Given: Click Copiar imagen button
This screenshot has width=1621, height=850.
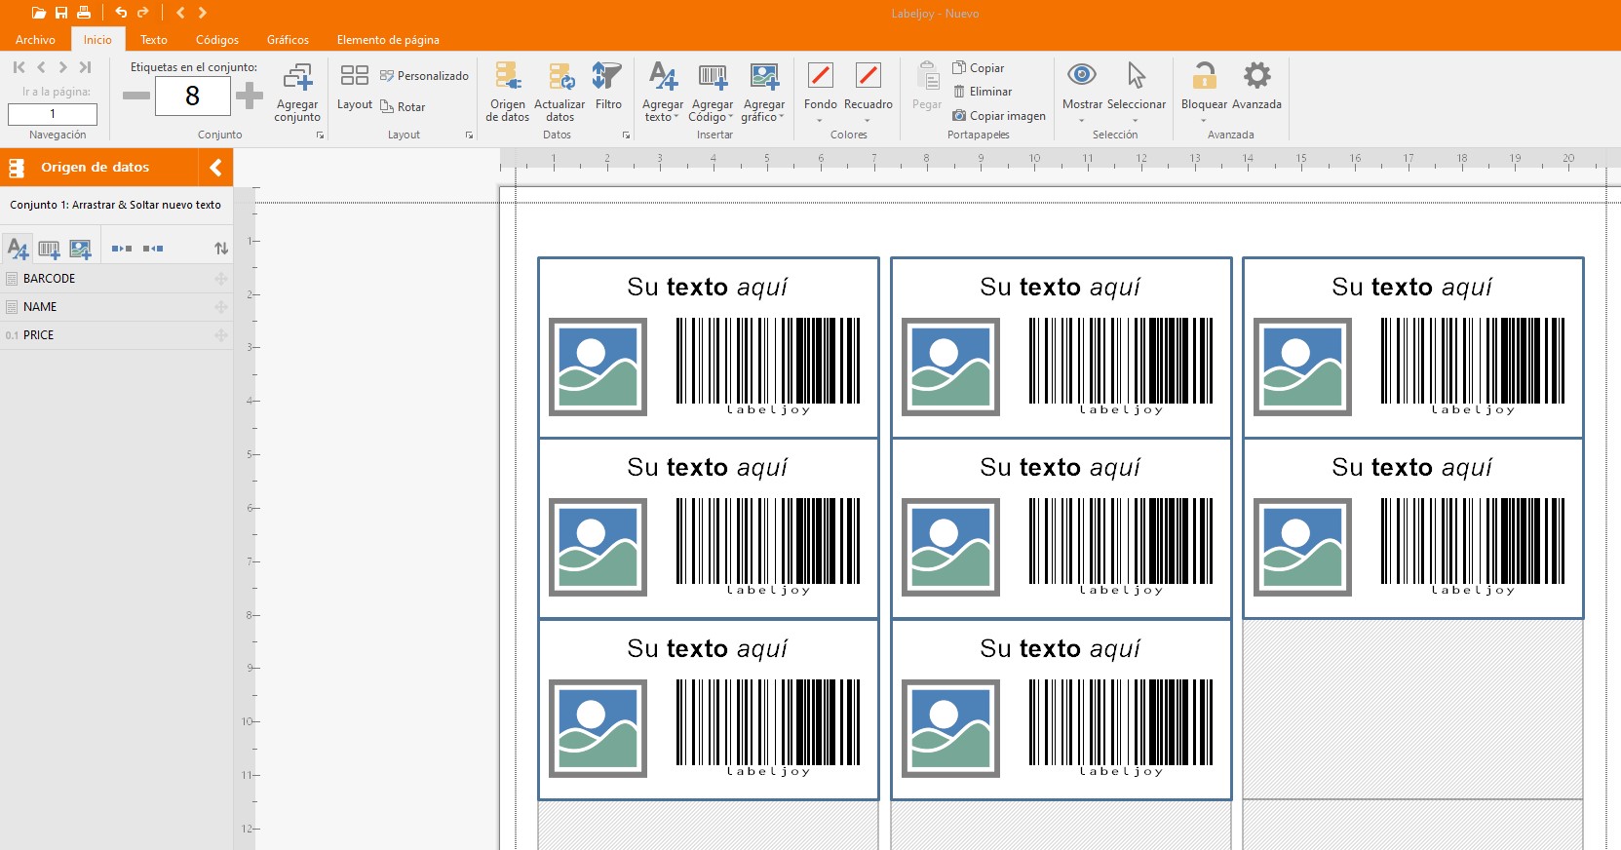Looking at the screenshot, I should tap(999, 116).
